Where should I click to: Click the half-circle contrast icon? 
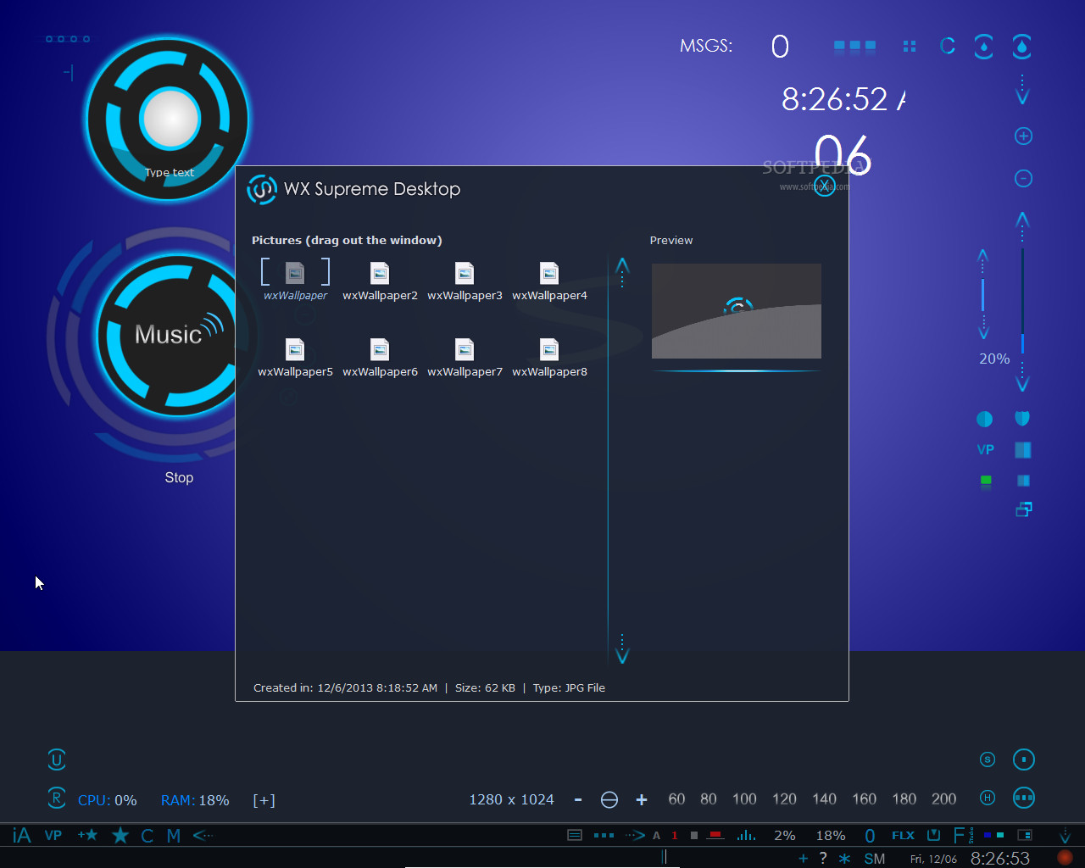click(984, 419)
